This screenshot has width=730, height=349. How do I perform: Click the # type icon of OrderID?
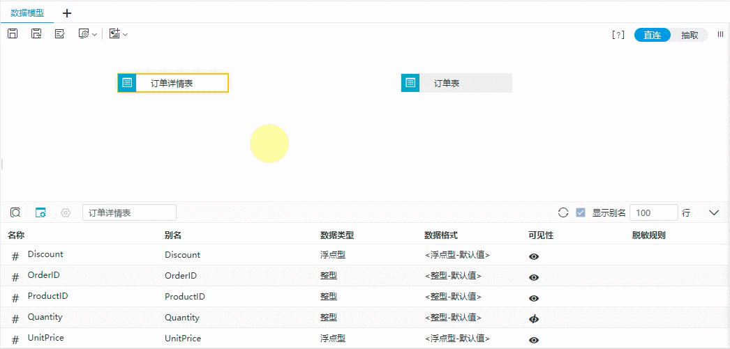15,277
